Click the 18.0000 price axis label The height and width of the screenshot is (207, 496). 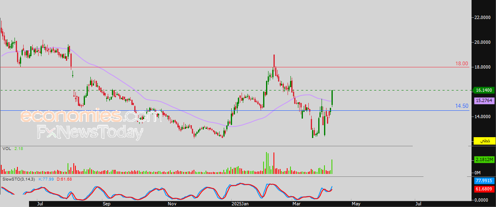(x=482, y=67)
